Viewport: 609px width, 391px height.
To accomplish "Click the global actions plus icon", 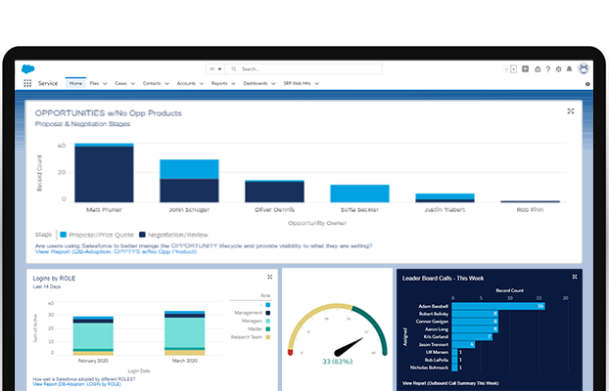I will tap(525, 69).
